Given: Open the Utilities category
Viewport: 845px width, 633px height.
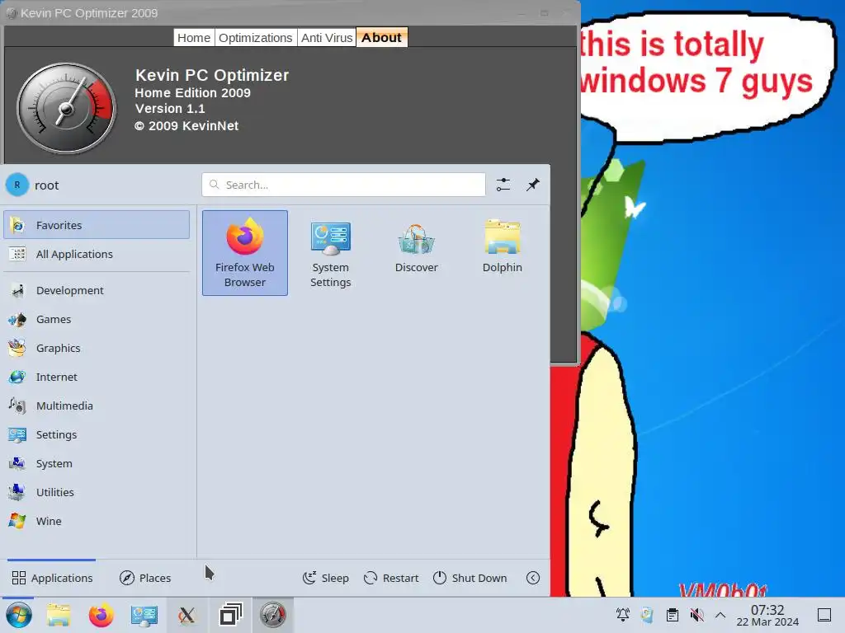Looking at the screenshot, I should point(97,493).
